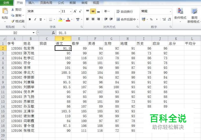The image size is (201, 140).
Task: Expand underline style dropdown arrow
Action: click(x=44, y=19)
